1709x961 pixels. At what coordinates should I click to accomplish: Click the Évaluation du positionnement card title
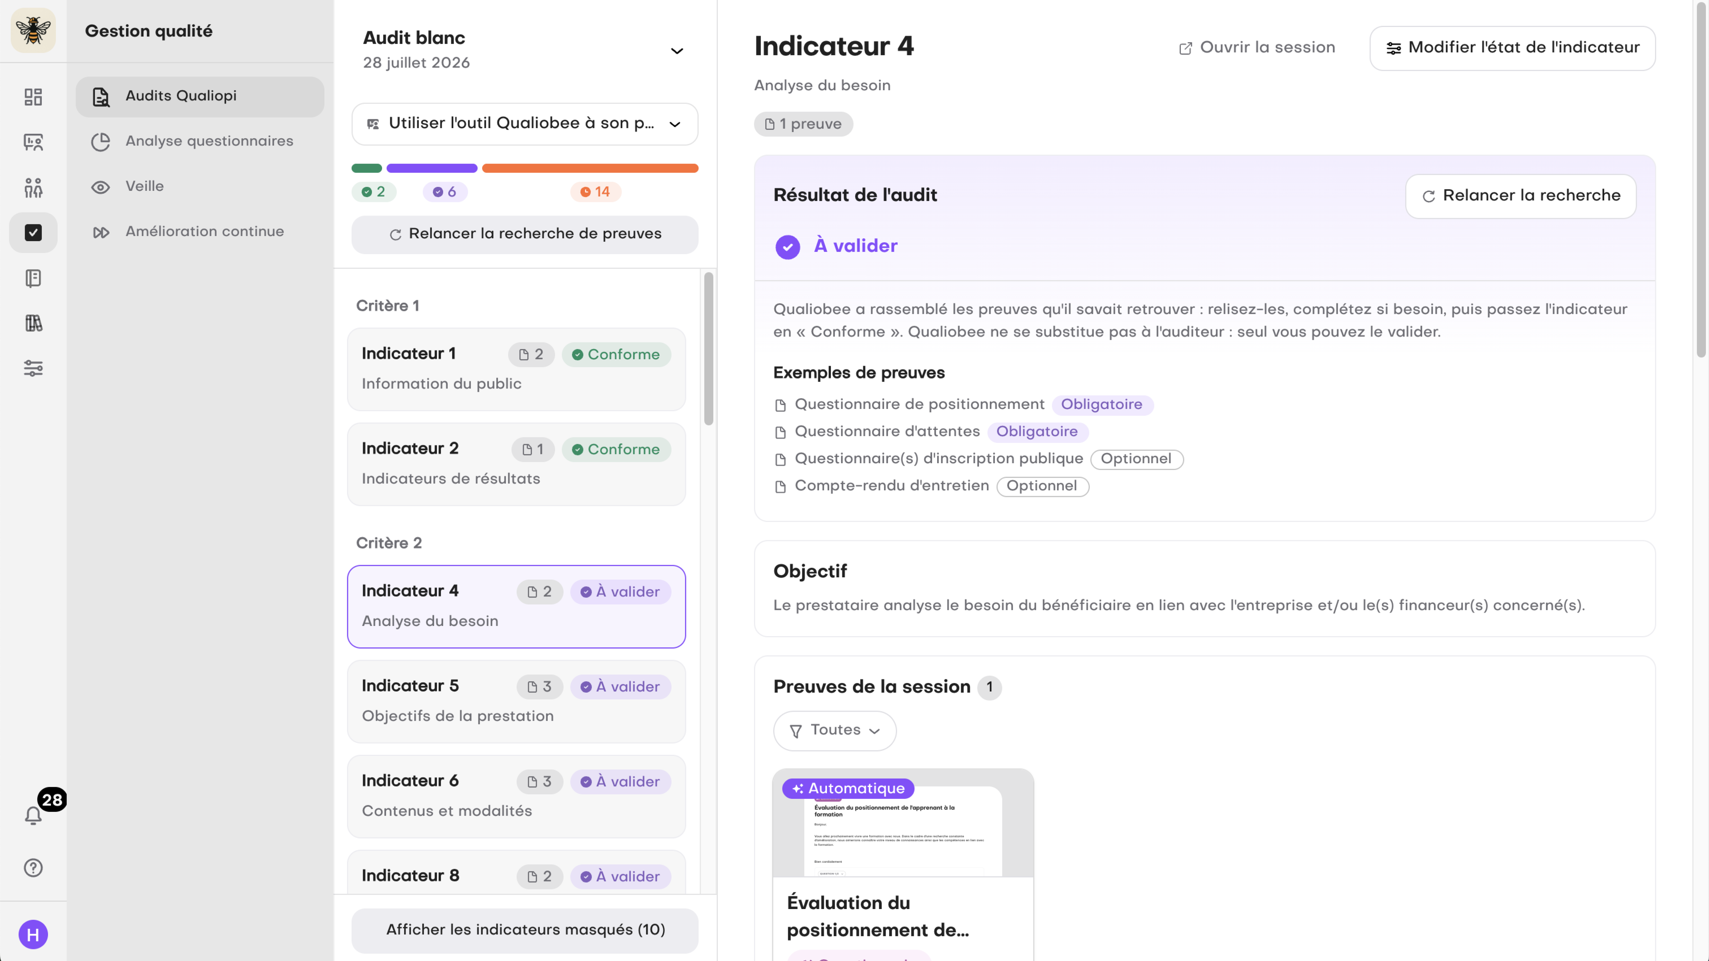(878, 917)
